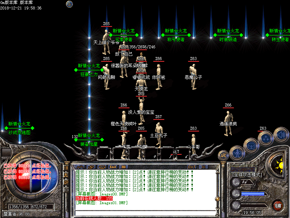The image size is (290, 218).
Task: Click the mountain-shaped chat panel icon
Action: point(80,167)
